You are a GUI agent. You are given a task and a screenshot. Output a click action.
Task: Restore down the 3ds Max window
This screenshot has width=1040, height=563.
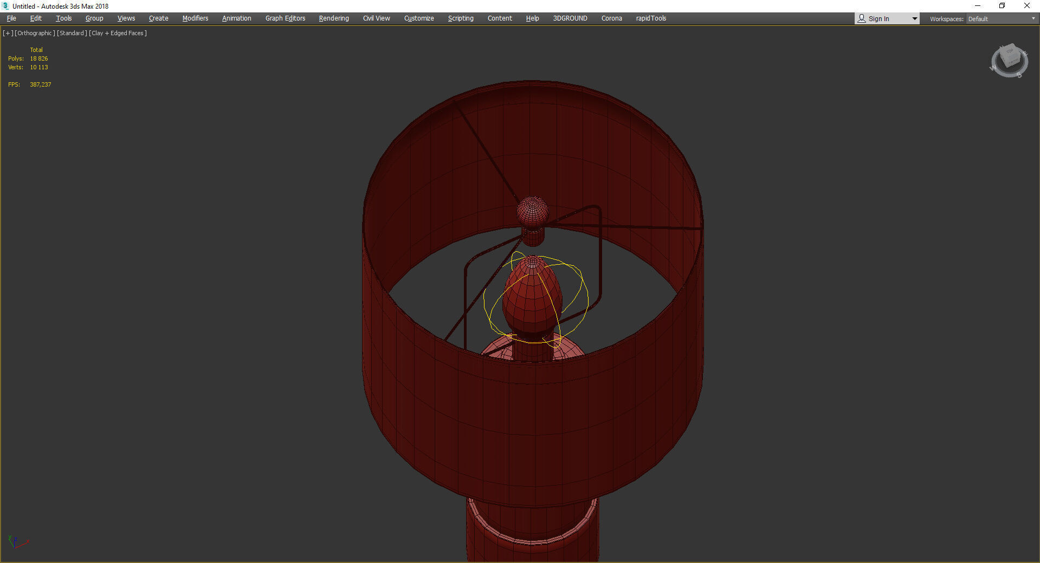[1002, 6]
